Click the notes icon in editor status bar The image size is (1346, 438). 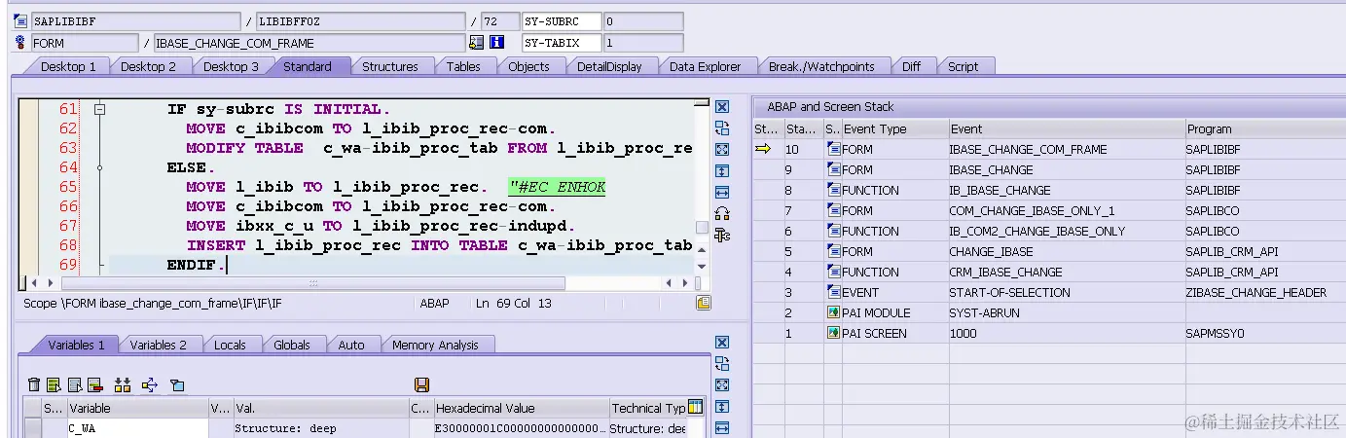click(x=704, y=303)
